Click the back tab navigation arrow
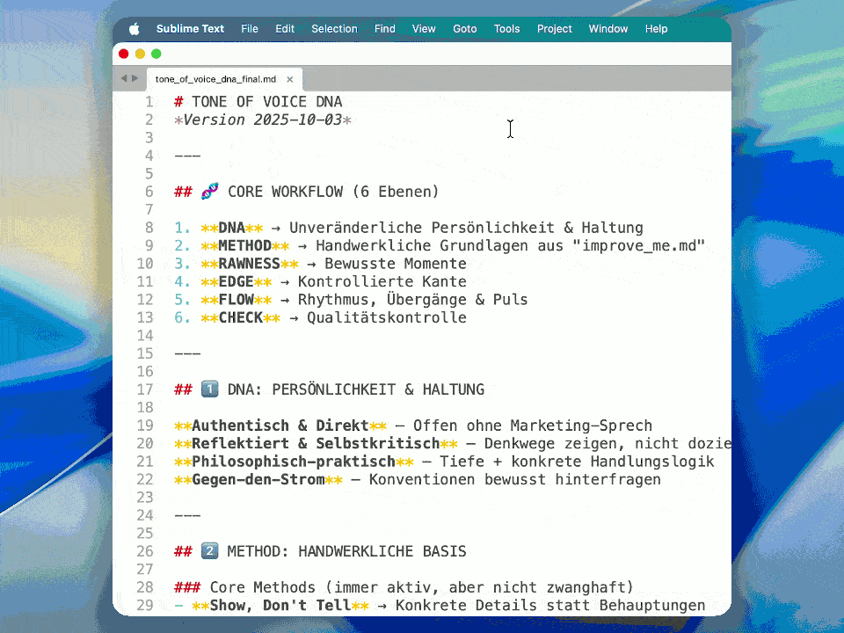This screenshot has height=633, width=844. point(124,78)
